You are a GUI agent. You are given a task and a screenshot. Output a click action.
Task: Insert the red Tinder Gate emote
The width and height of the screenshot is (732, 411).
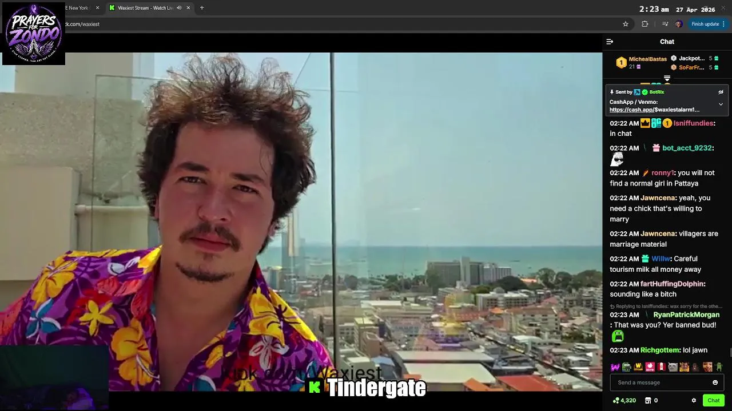[x=650, y=367]
